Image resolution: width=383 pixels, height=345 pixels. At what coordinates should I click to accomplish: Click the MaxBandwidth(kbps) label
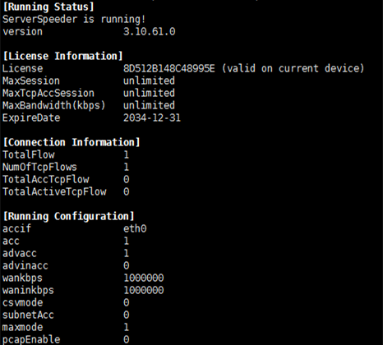(x=54, y=105)
